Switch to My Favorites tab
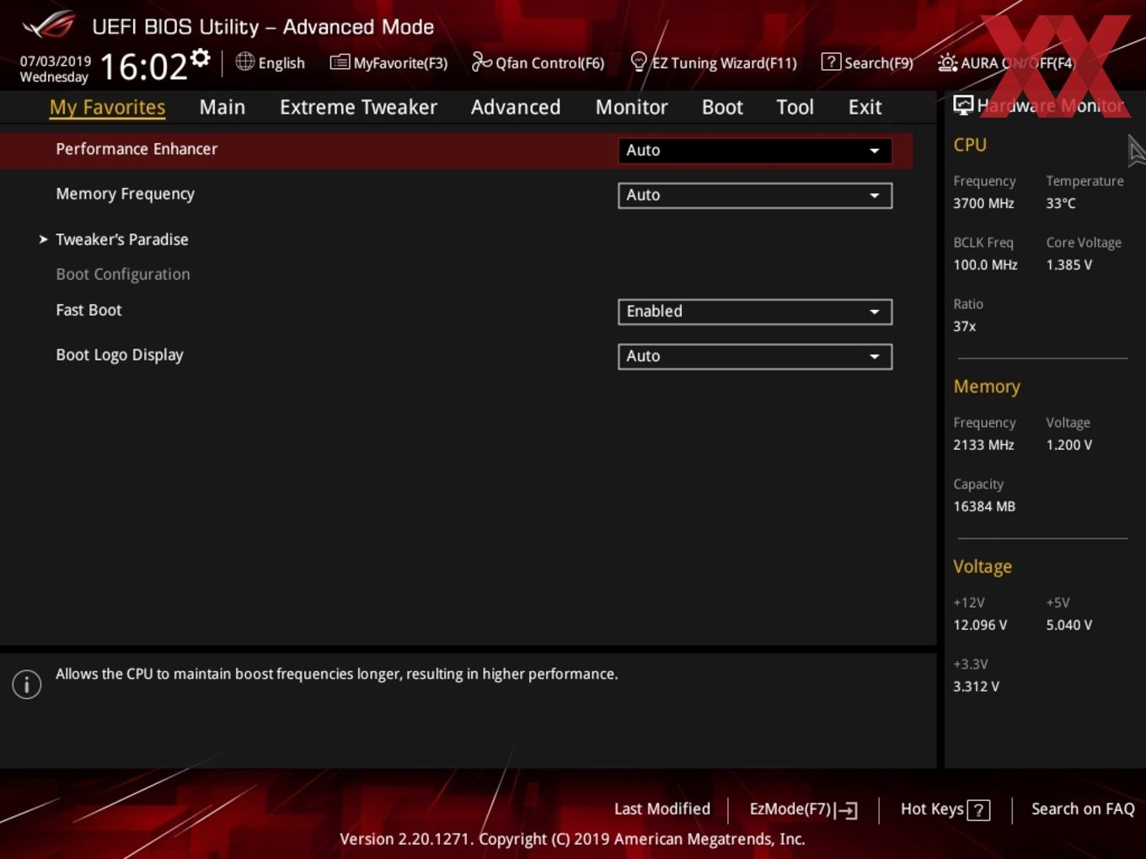1146x859 pixels. point(107,107)
